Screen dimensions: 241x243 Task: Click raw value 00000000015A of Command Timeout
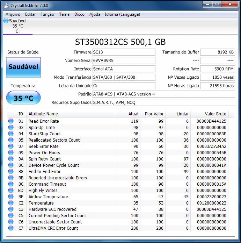(211, 184)
